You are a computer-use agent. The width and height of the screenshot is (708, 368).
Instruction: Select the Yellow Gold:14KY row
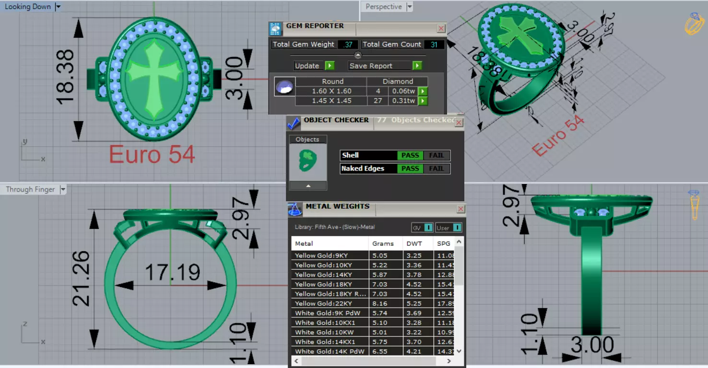point(372,275)
